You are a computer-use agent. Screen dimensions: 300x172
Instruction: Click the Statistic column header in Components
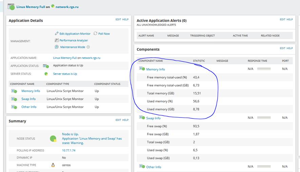199,61
